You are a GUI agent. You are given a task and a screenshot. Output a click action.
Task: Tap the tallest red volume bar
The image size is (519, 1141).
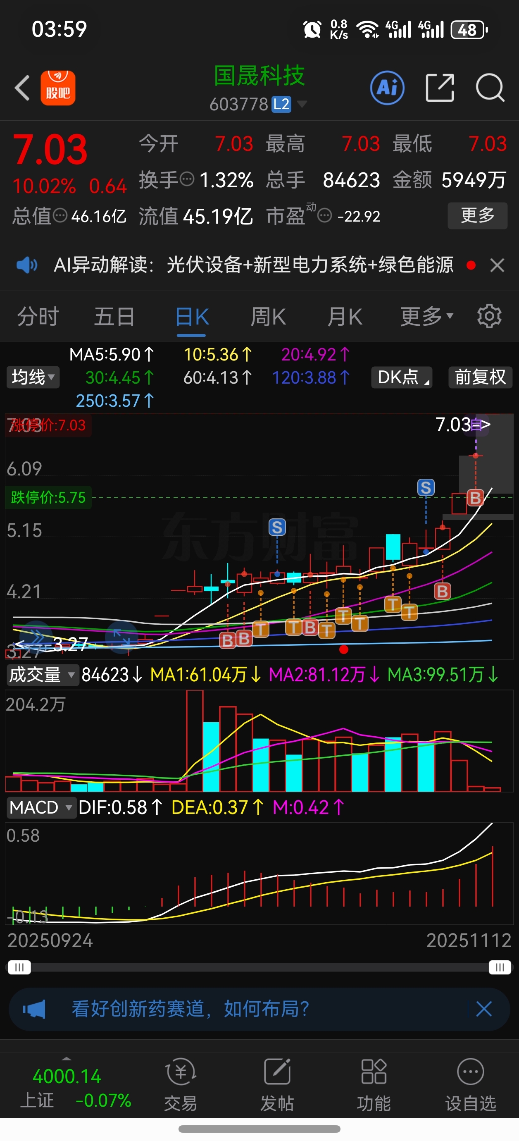pos(195,741)
